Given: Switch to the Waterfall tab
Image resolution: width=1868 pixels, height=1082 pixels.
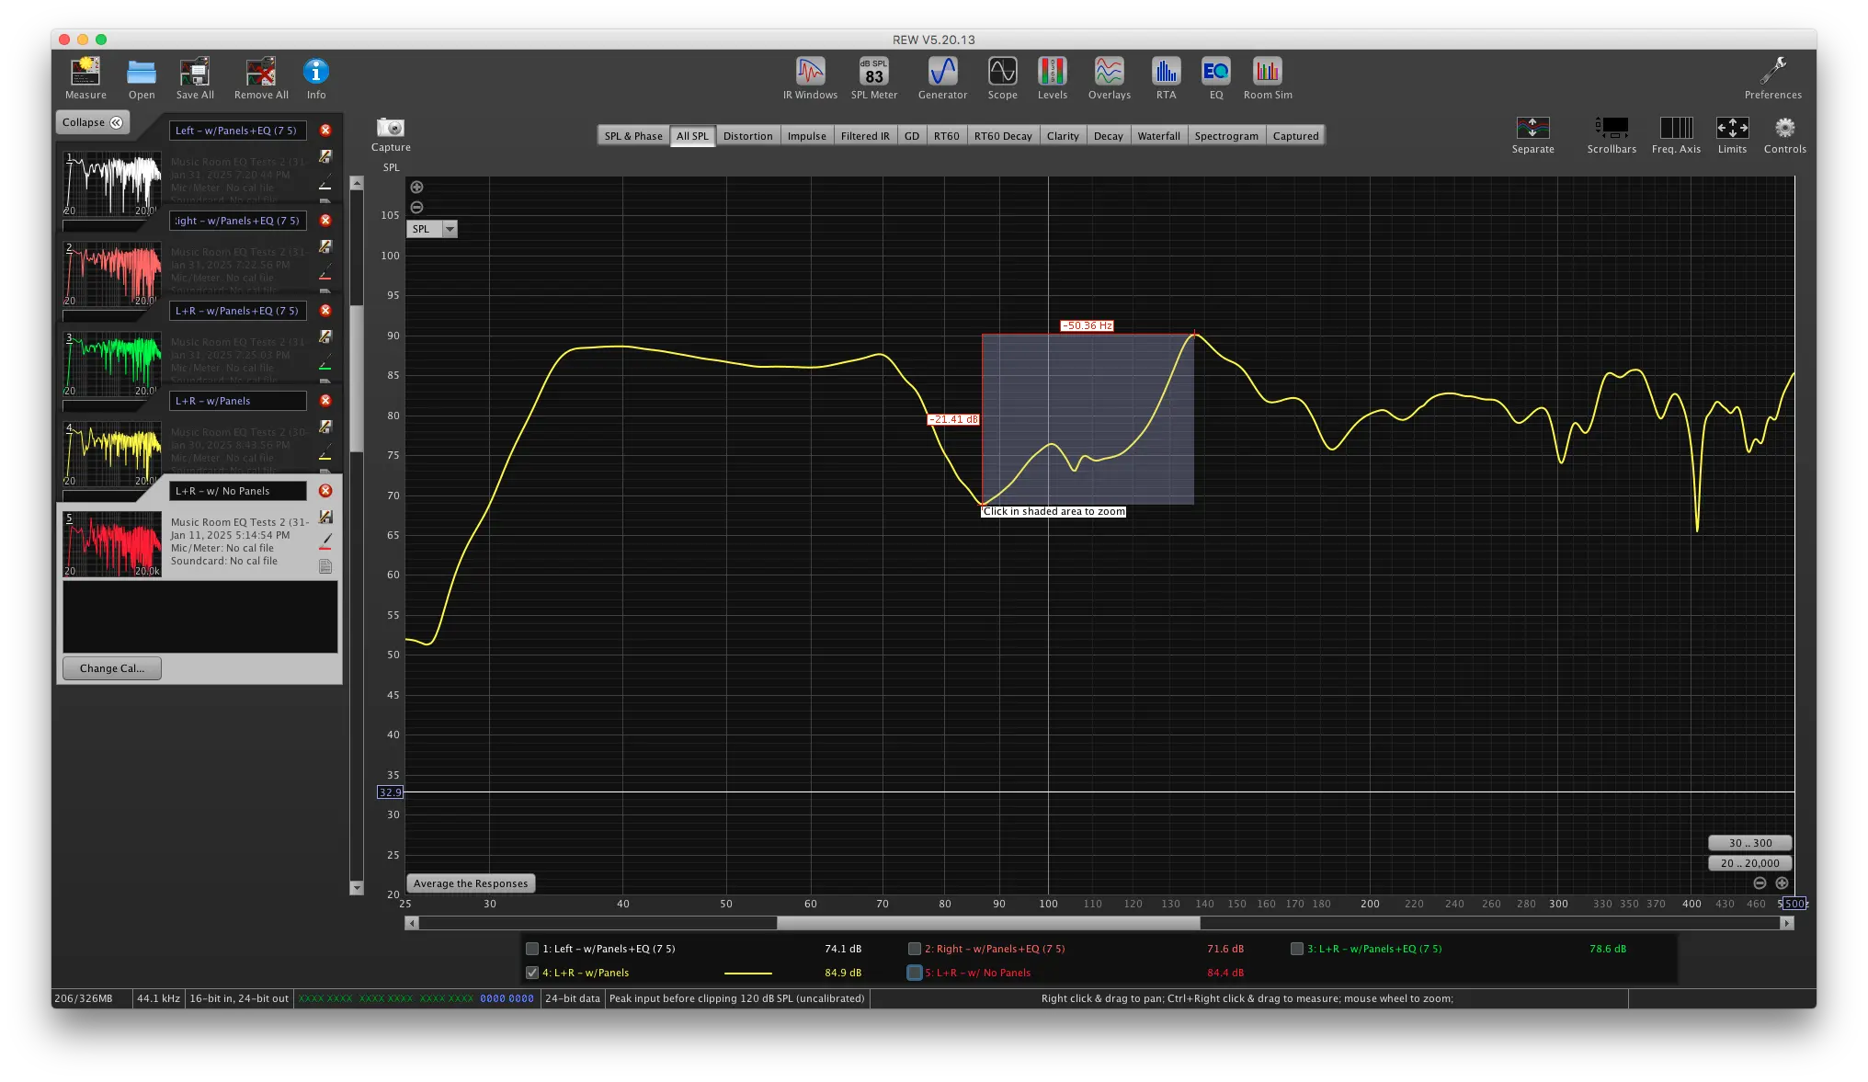Looking at the screenshot, I should [1158, 136].
